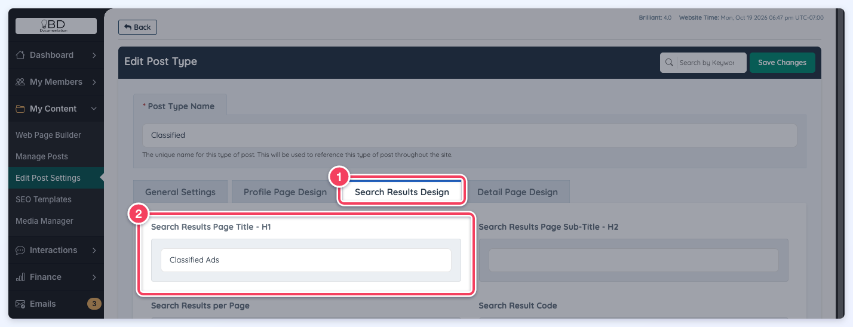
Task: Click the Finance bar chart icon
Action: [20, 277]
